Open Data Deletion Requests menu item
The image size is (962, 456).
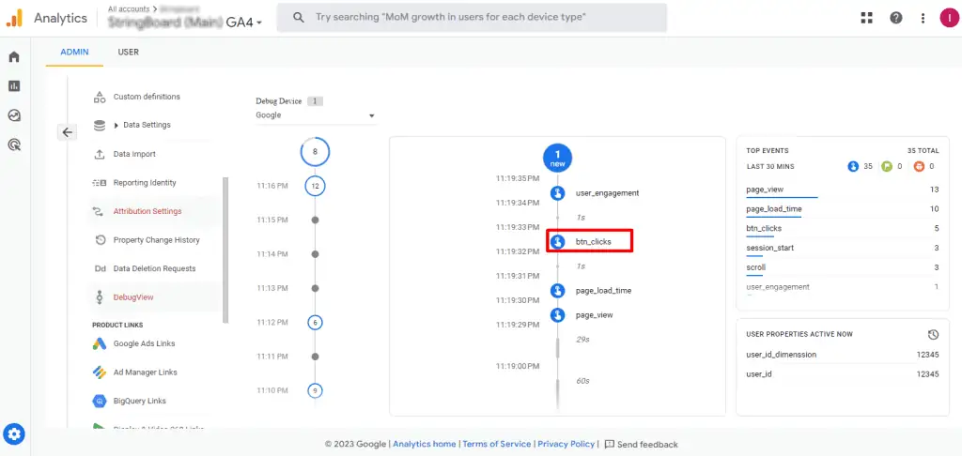tap(155, 268)
